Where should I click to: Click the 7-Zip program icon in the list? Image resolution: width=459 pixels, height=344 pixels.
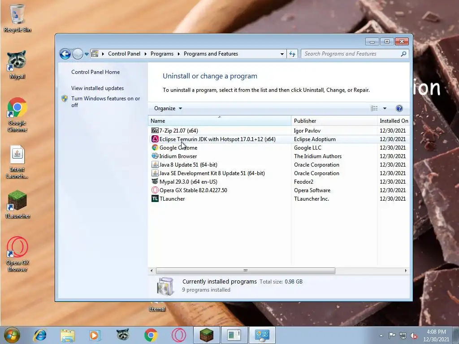155,130
